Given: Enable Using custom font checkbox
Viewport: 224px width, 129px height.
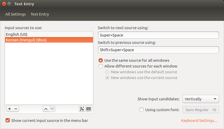Looking at the screenshot, I should click(141, 110).
